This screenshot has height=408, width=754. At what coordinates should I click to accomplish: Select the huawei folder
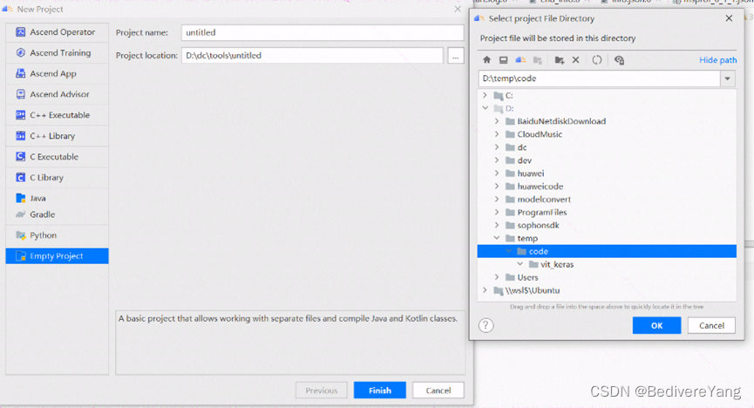607,173
